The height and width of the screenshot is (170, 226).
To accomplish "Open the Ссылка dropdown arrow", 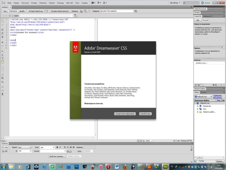I will pyautogui.click(x=65, y=151).
